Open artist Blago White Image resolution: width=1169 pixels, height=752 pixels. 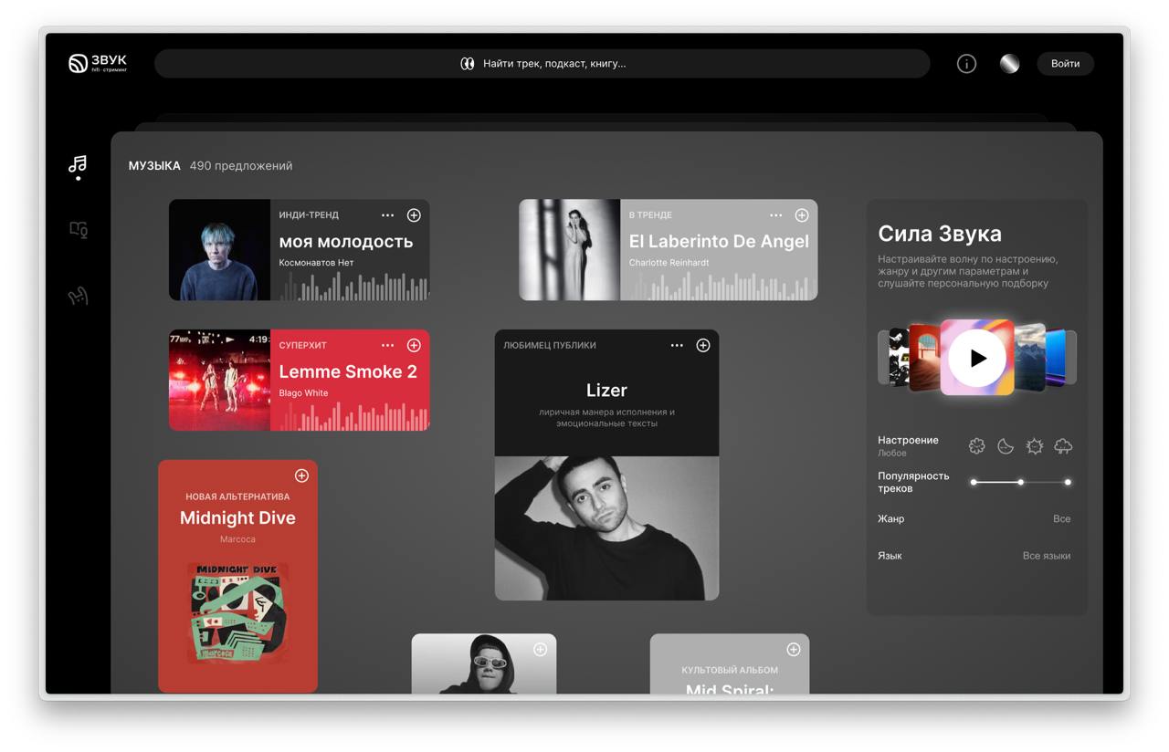pyautogui.click(x=303, y=393)
